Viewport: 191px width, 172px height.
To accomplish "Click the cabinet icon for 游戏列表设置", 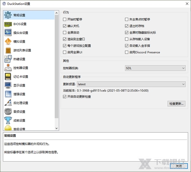I will click(8, 50).
